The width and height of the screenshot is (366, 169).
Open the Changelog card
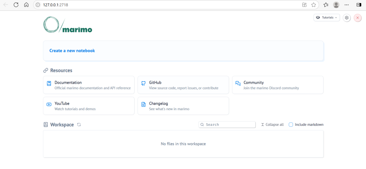(x=183, y=106)
